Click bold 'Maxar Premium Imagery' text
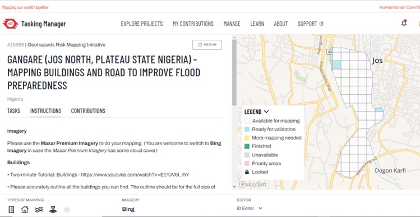This screenshot has width=420, height=217. [70, 144]
